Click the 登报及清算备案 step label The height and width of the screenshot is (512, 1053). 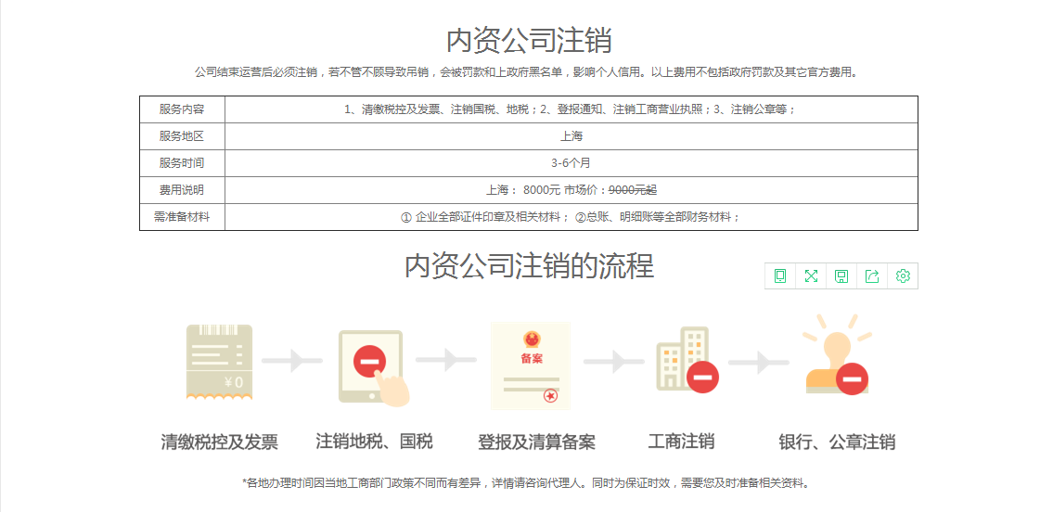tap(536, 442)
